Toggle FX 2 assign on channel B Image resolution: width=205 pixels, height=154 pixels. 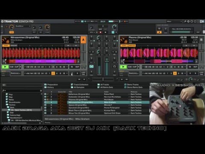click(x=116, y=52)
